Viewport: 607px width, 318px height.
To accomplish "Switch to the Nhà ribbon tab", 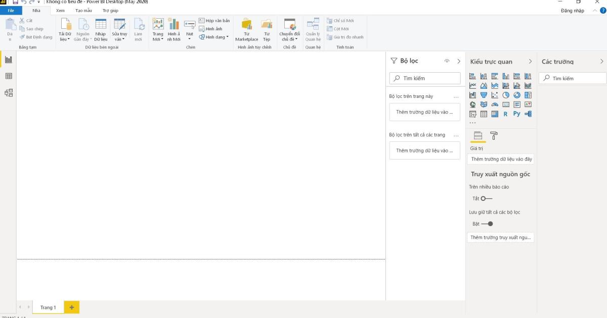I will coord(36,10).
